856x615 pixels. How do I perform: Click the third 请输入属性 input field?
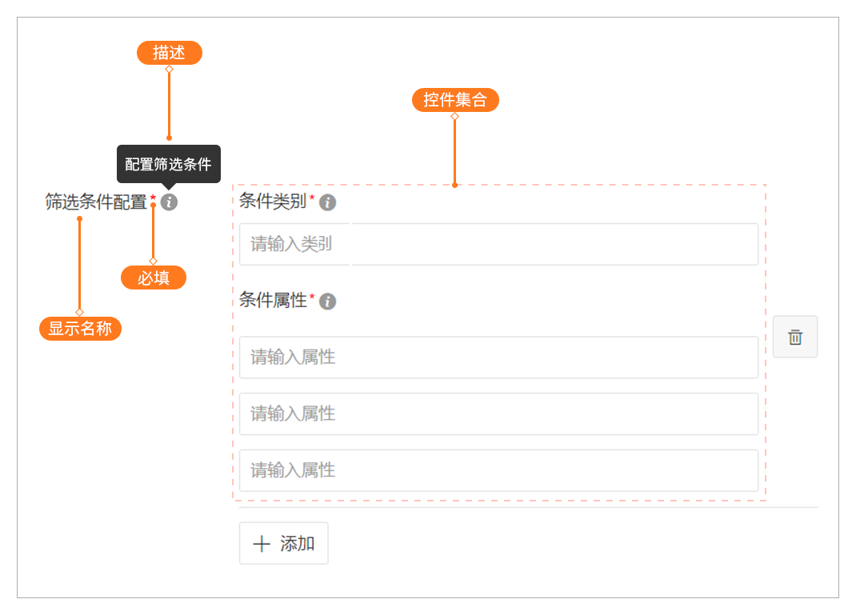click(498, 471)
